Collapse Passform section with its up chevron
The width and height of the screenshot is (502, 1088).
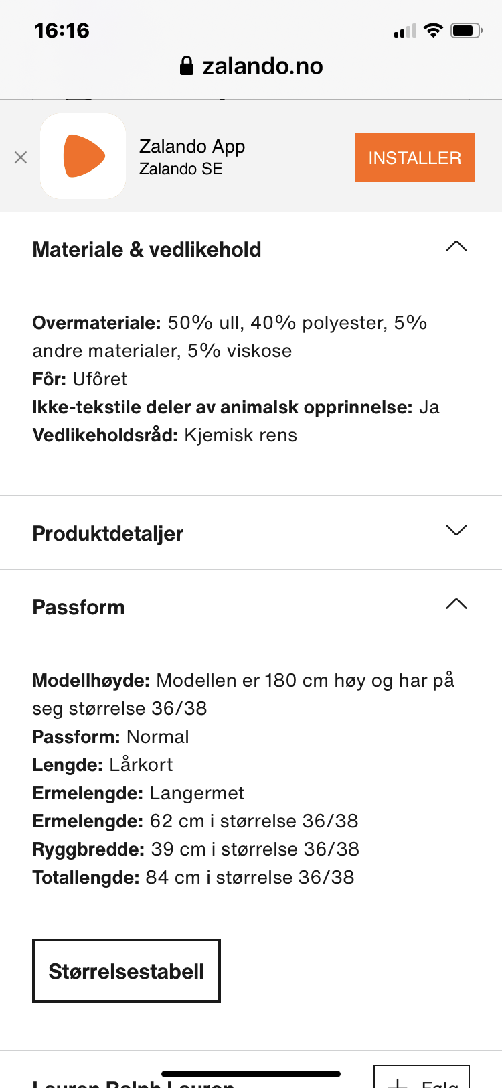point(456,604)
